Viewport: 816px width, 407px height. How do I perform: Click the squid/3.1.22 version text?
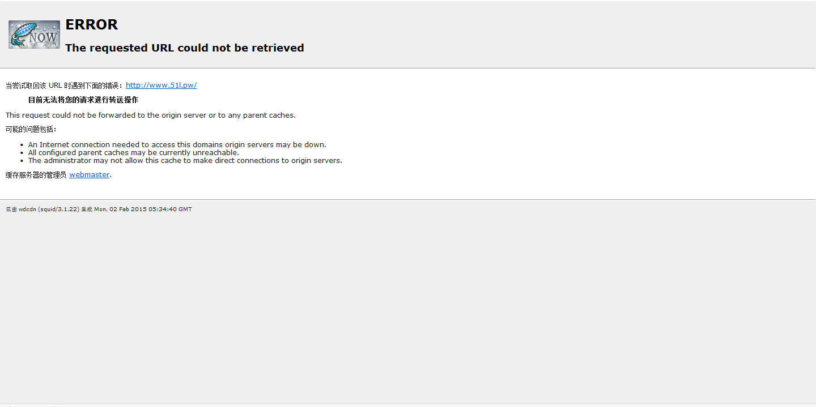pos(58,209)
